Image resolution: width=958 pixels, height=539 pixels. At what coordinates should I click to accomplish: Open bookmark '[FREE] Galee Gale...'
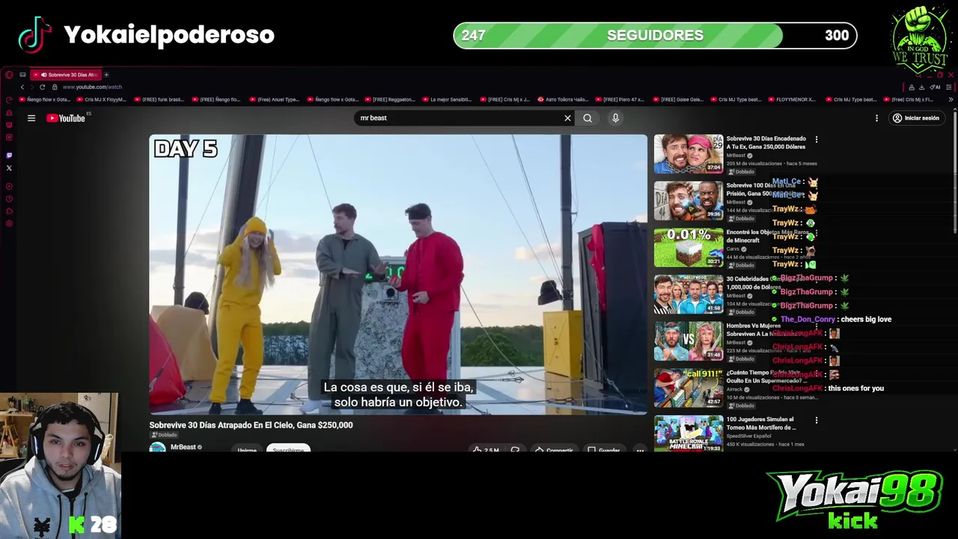pyautogui.click(x=678, y=100)
